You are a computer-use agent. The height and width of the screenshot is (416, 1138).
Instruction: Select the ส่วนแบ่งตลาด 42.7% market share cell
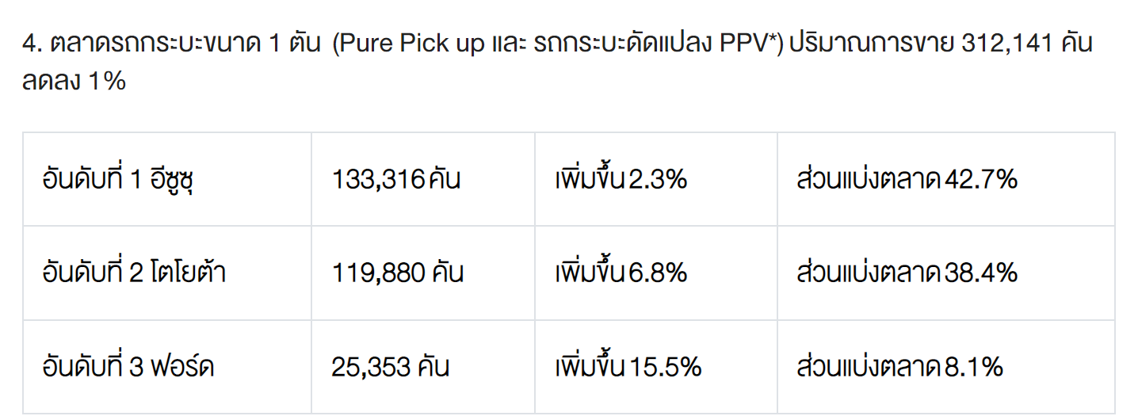coord(907,180)
